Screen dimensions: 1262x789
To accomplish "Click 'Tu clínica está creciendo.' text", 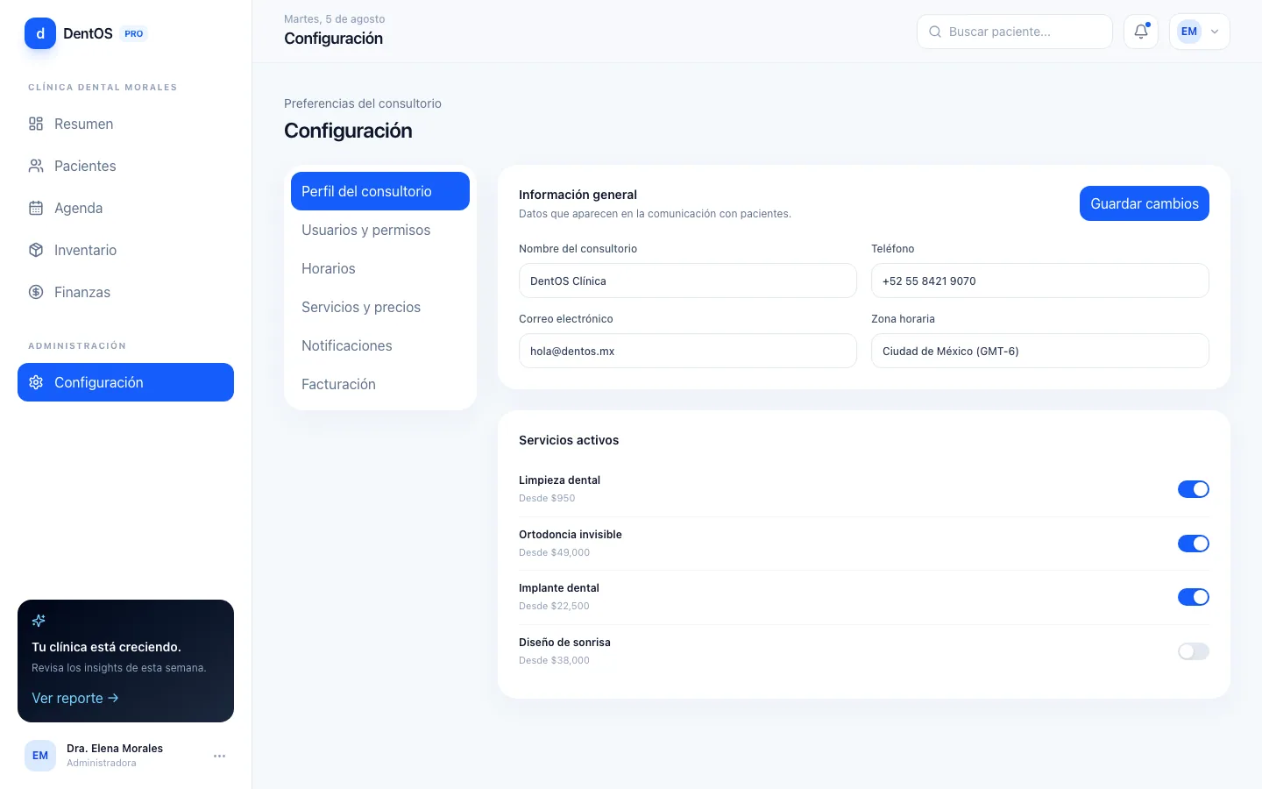I will click(x=106, y=647).
